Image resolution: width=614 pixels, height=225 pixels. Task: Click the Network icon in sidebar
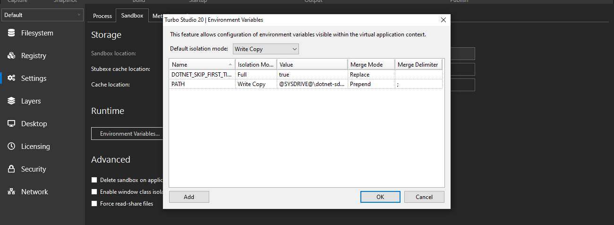11,192
